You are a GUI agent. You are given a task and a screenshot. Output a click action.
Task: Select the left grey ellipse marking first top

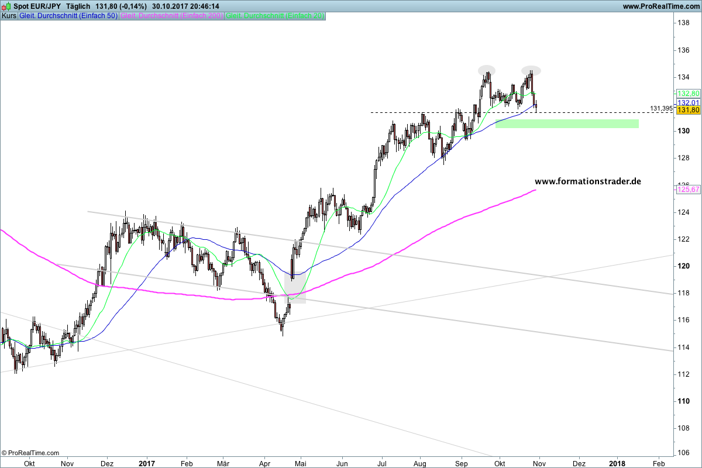point(486,70)
